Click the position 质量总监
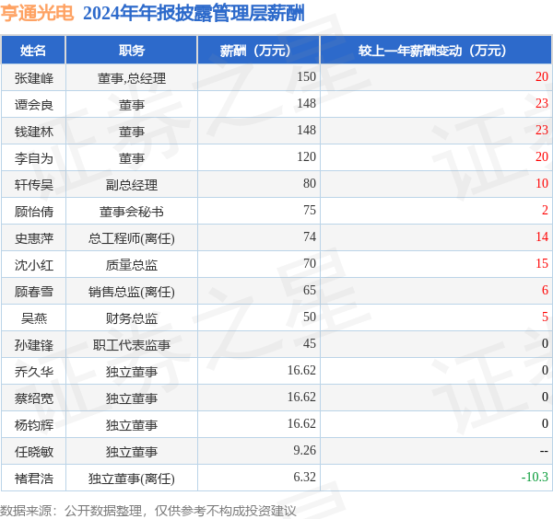The height and width of the screenshot is (519, 553). click(x=132, y=265)
